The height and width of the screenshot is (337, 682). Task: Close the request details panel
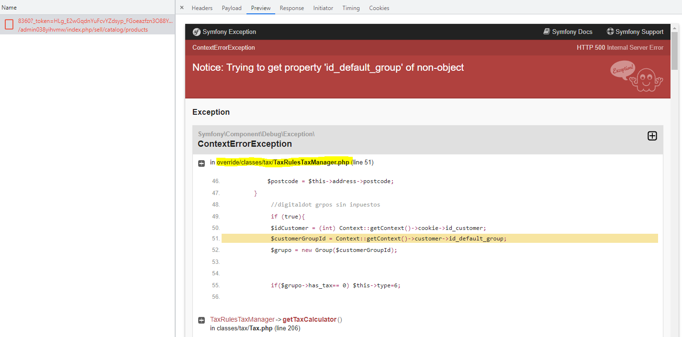tap(182, 8)
